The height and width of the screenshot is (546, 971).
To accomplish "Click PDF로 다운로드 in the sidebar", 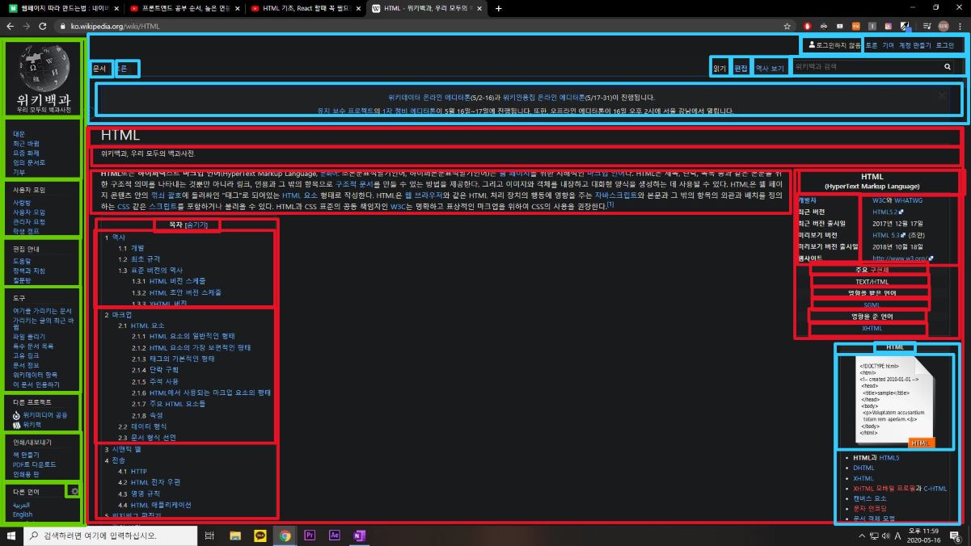I will [x=34, y=464].
